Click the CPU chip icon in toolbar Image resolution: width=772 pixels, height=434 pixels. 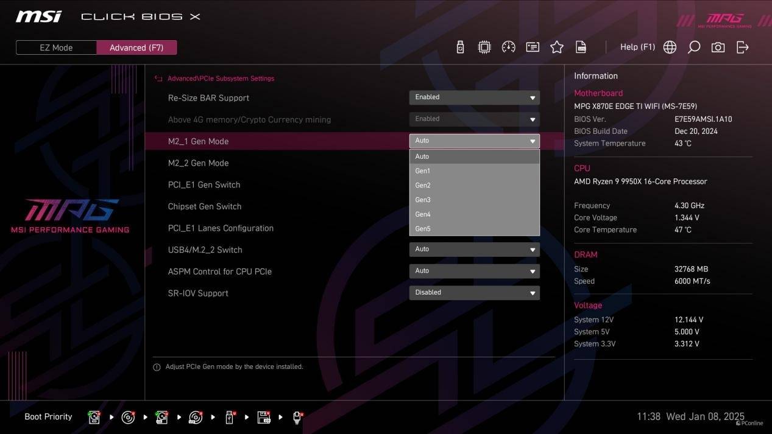pos(484,47)
